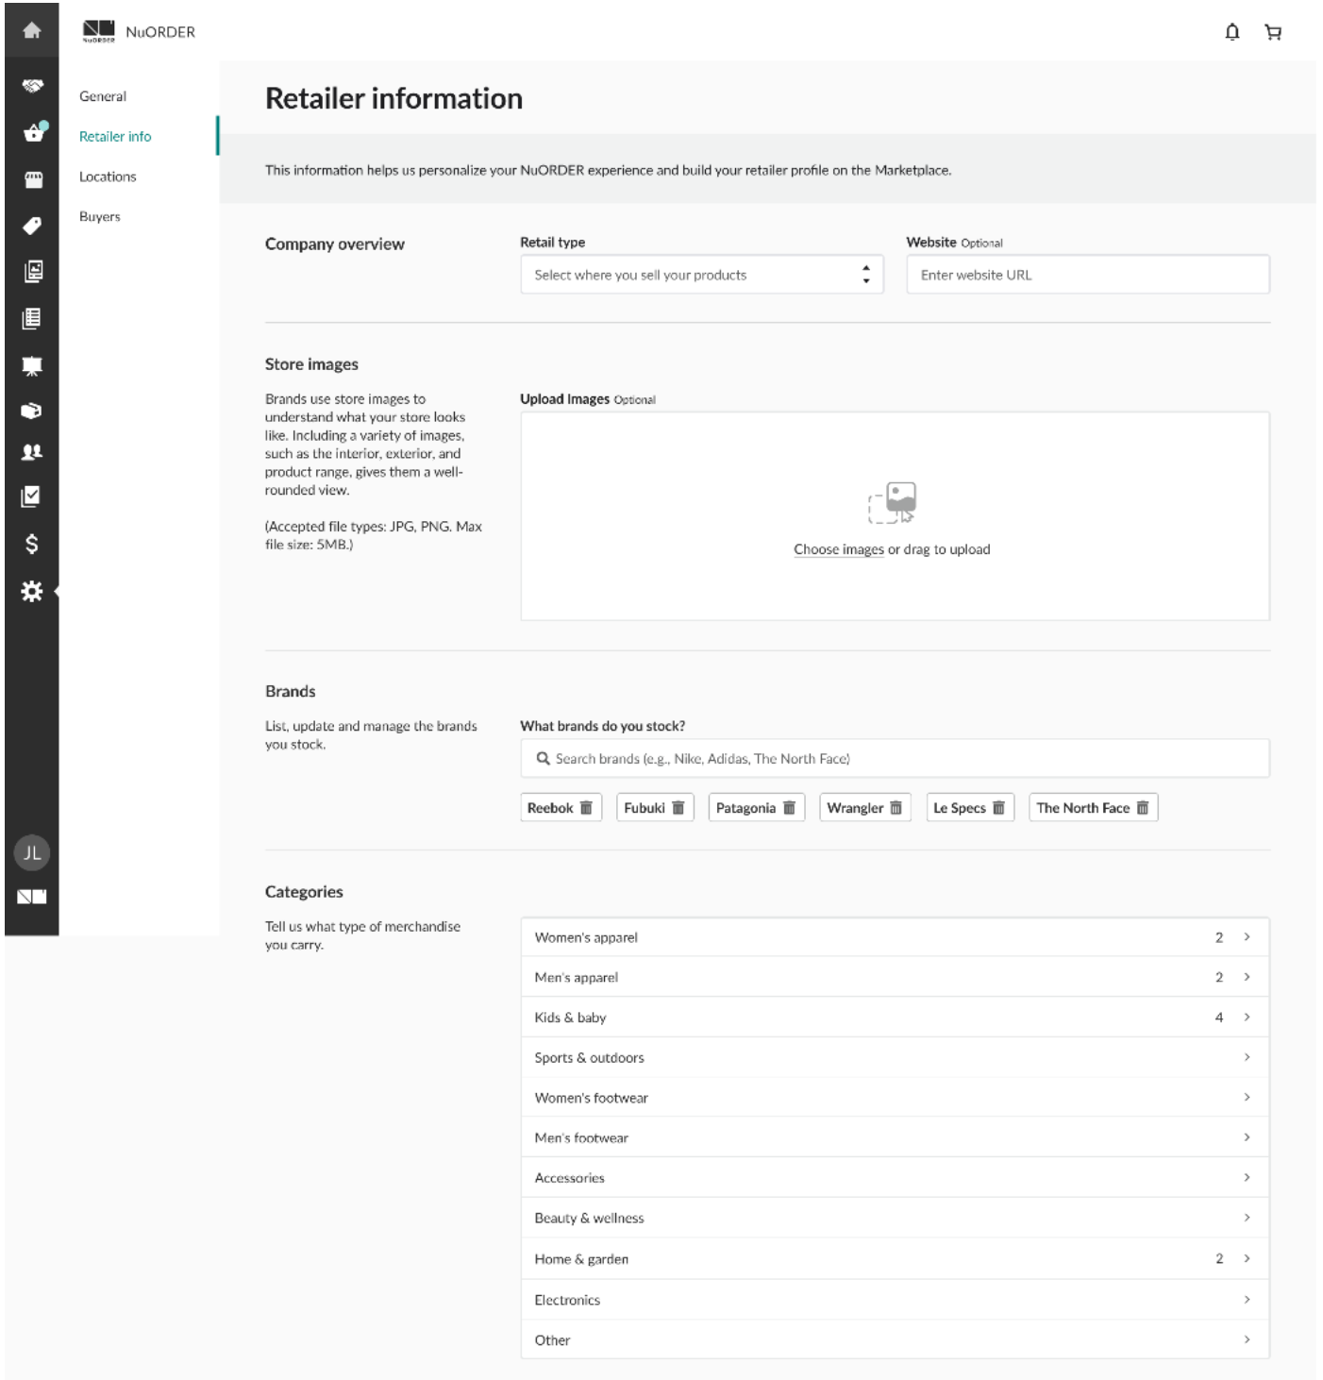Delete The North Face brand tag
Viewport: 1323px width, 1380px height.
(x=1143, y=808)
